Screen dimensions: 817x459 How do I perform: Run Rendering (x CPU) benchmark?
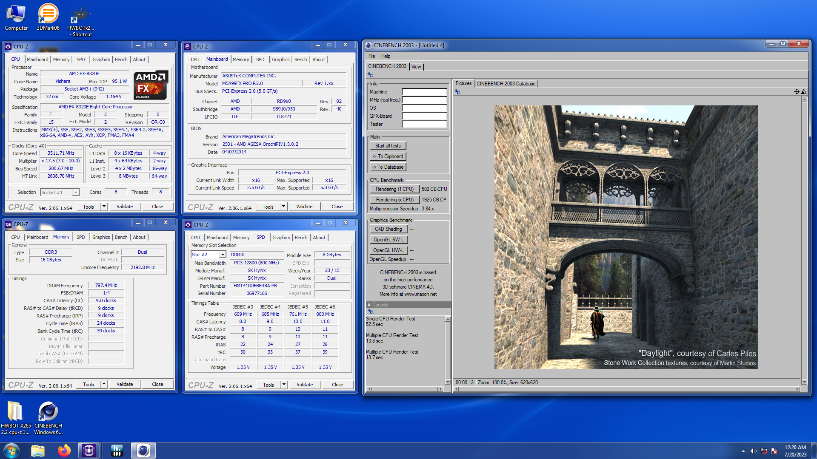394,200
